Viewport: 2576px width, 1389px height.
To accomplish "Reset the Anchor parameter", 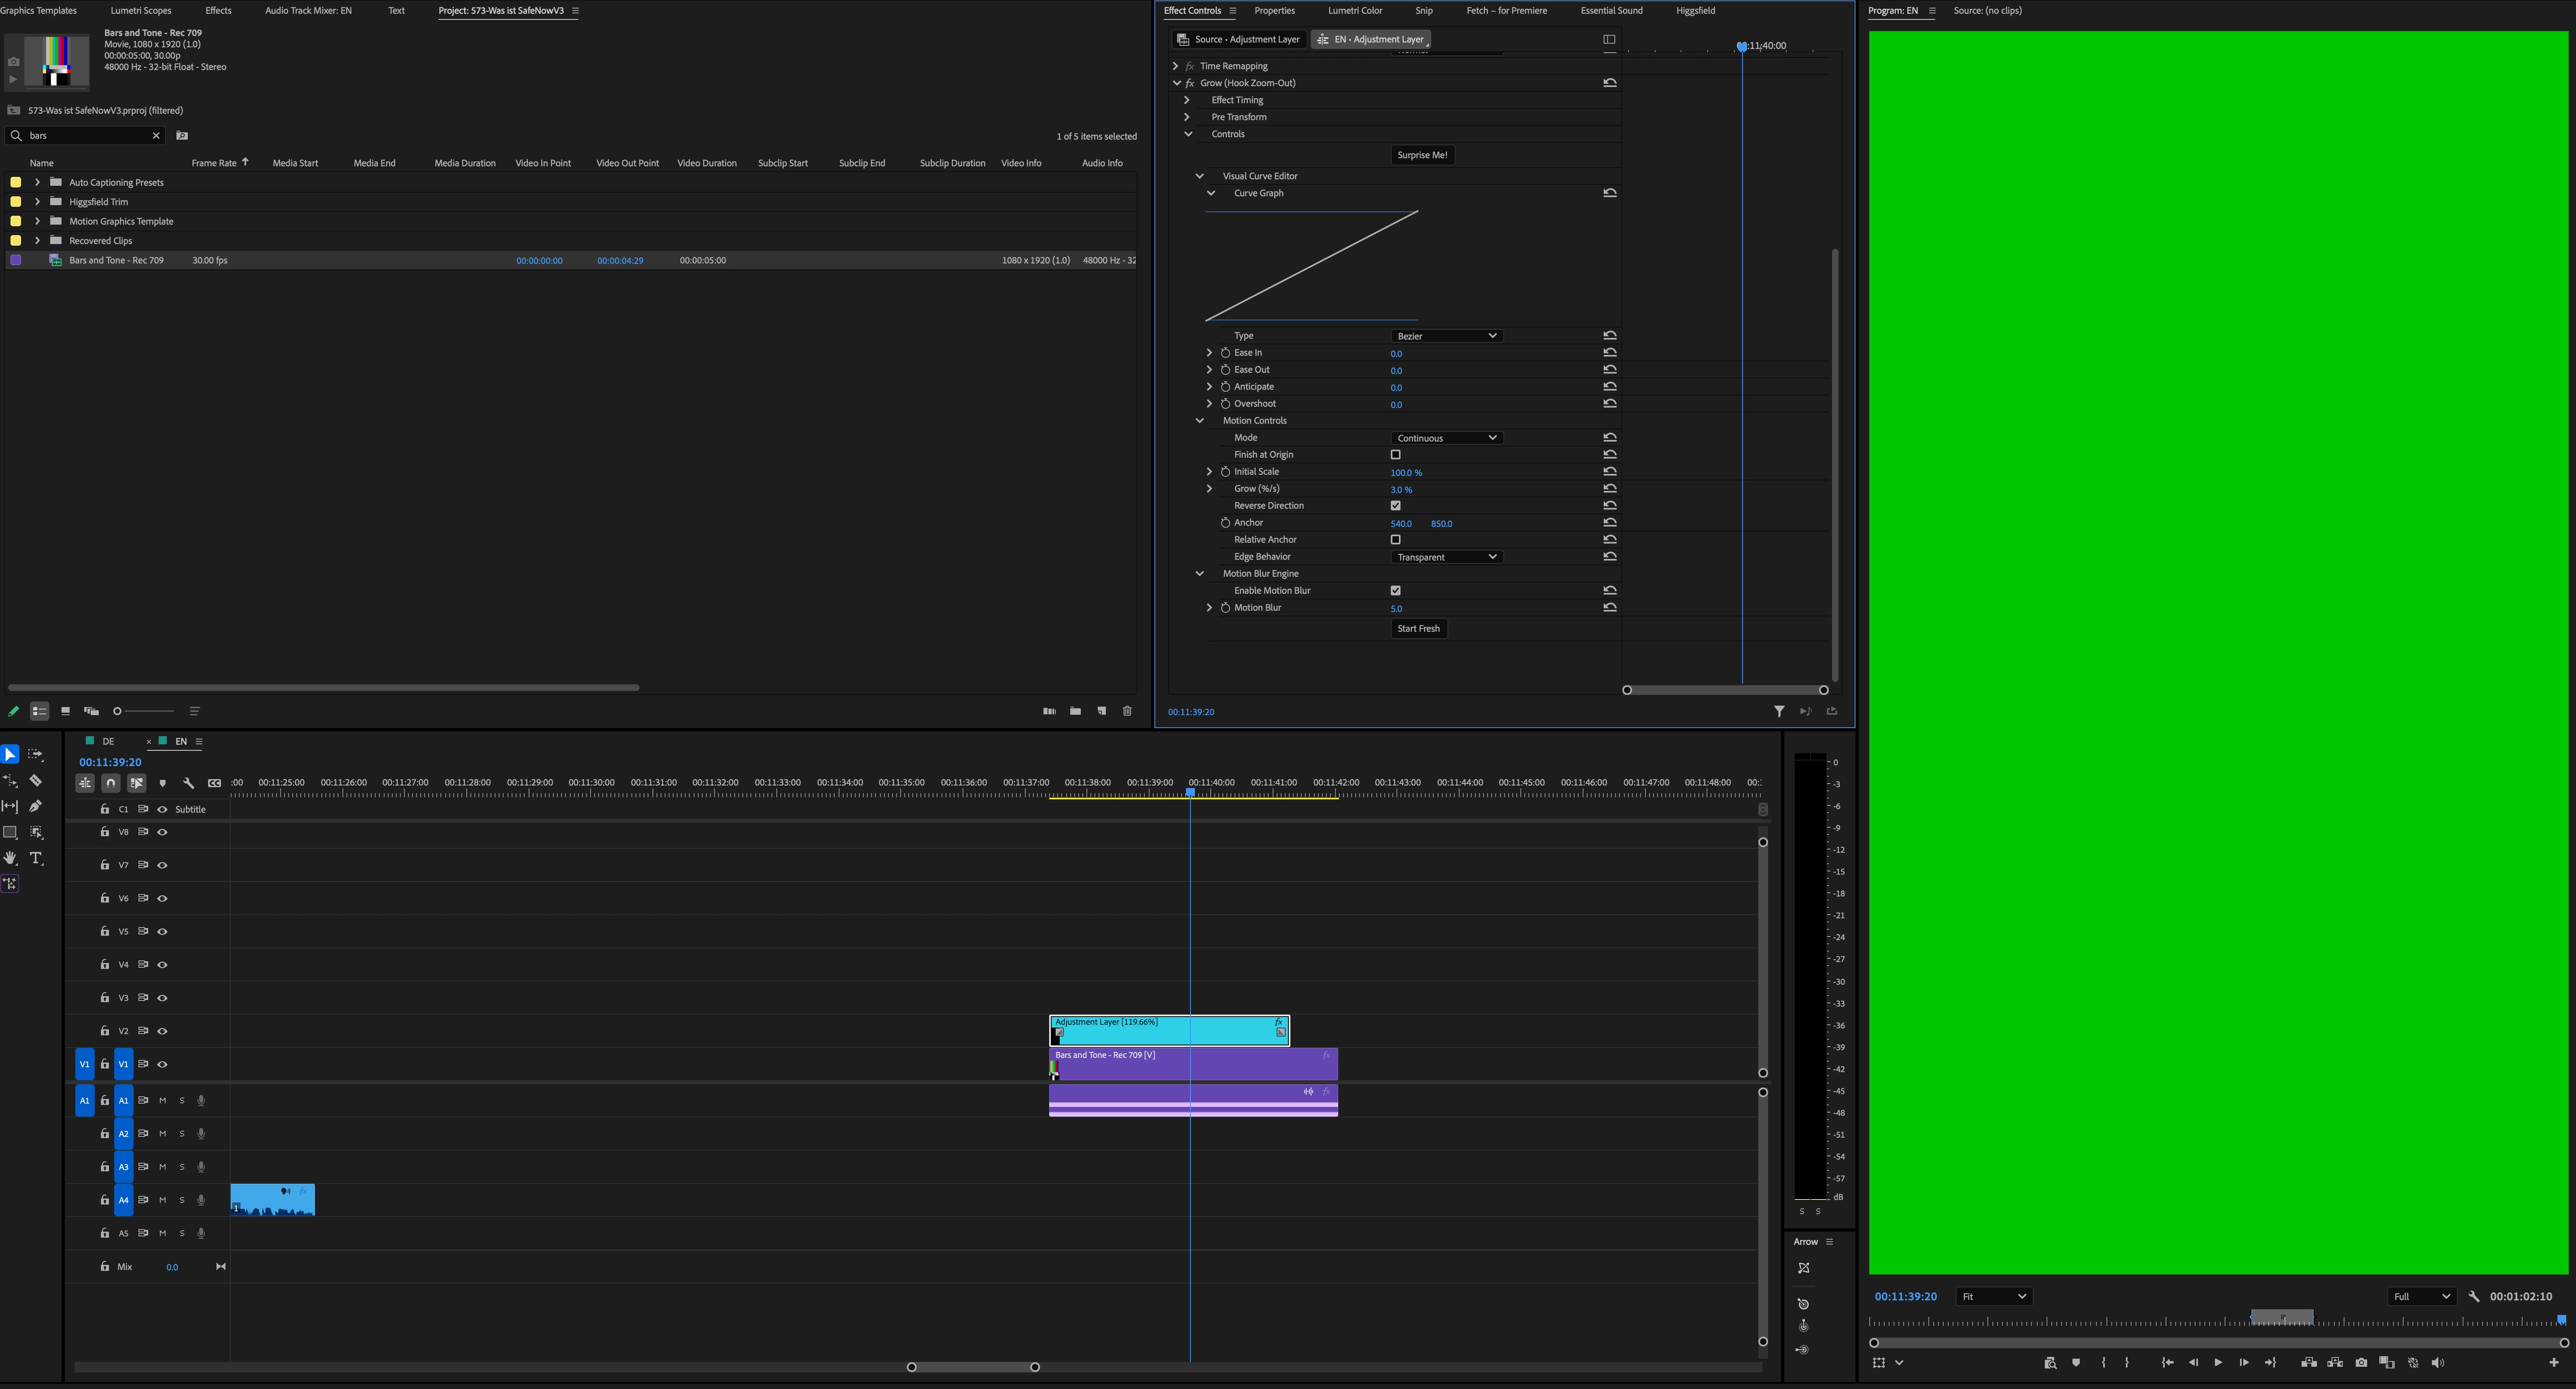I will point(1610,523).
